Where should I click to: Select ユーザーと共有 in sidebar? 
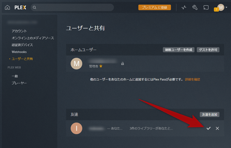(22, 59)
